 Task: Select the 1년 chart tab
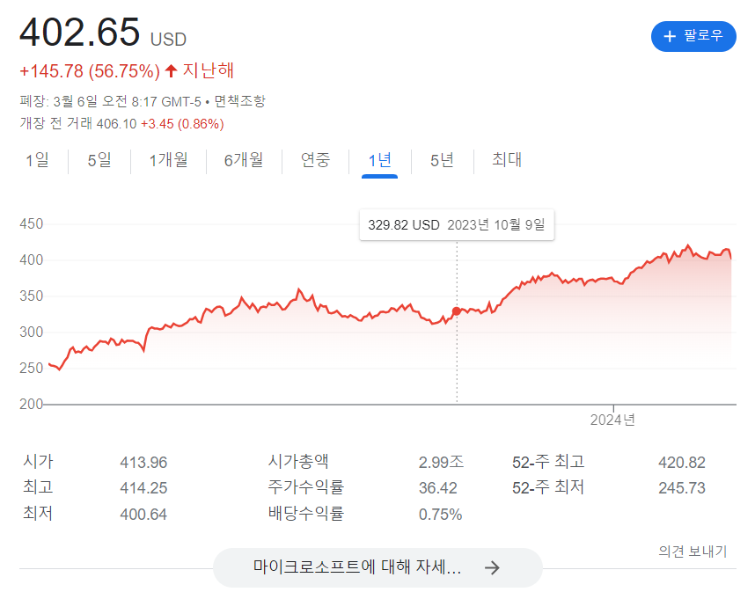click(x=379, y=161)
